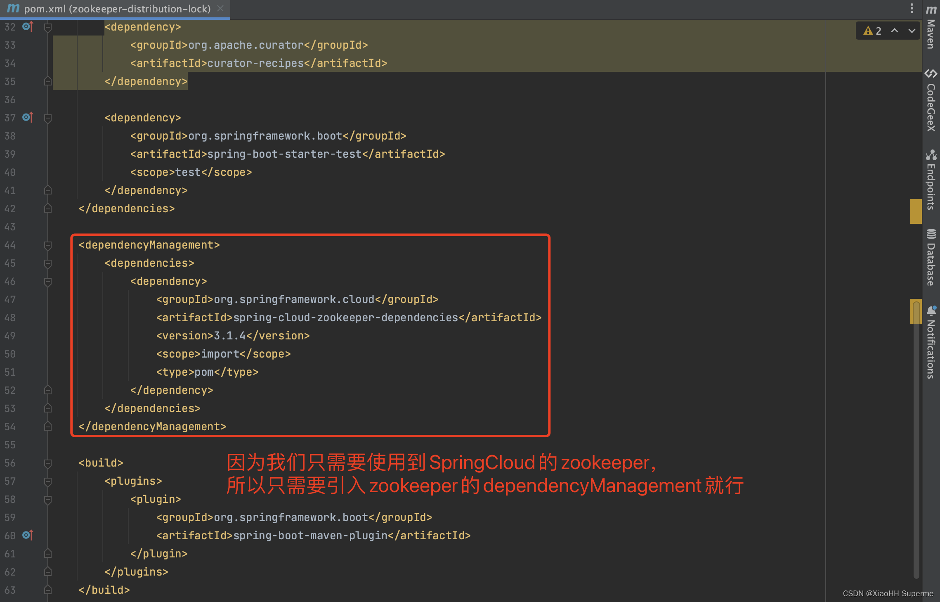940x602 pixels.
Task: Click the closing </dependencyManagement> tag
Action: [x=153, y=427]
